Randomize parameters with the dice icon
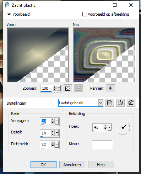 [120, 103]
